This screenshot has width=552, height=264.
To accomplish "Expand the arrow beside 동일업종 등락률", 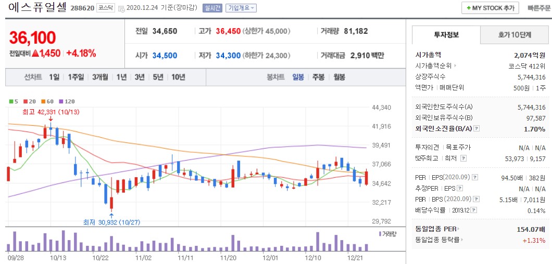I will tap(462, 240).
